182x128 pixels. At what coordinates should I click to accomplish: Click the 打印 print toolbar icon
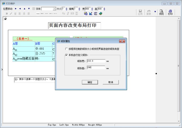click(170, 12)
